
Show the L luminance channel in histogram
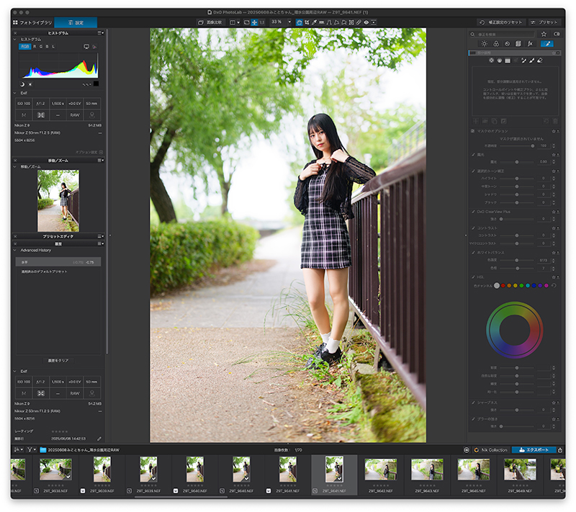tap(53, 47)
